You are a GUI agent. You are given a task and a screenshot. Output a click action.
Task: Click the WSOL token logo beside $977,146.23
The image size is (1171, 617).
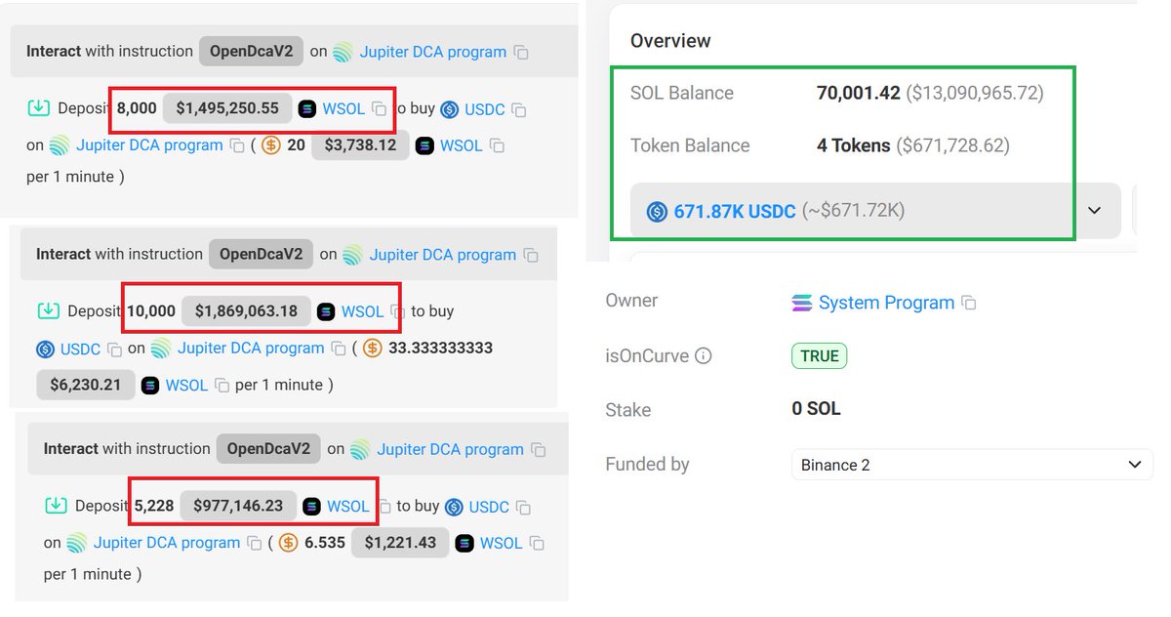coord(311,507)
